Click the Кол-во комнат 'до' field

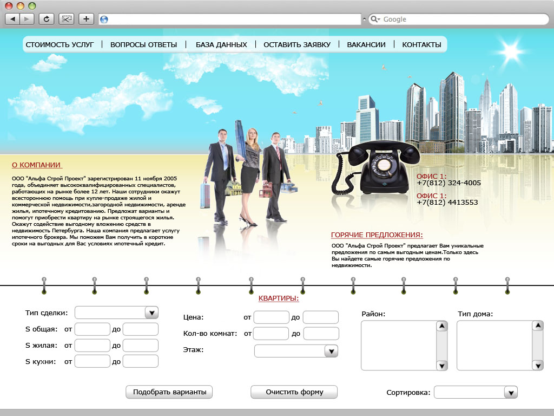pos(321,334)
